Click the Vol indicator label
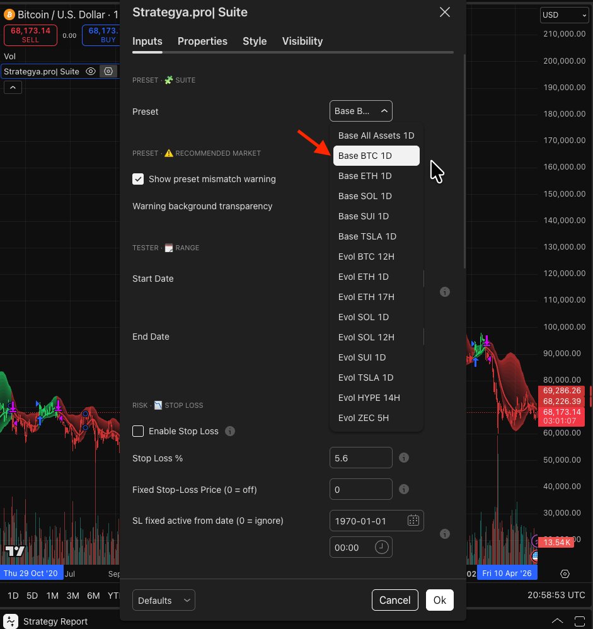593x629 pixels. [x=9, y=56]
